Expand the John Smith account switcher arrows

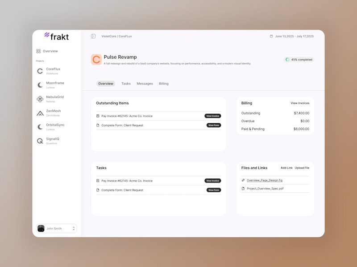(74, 228)
